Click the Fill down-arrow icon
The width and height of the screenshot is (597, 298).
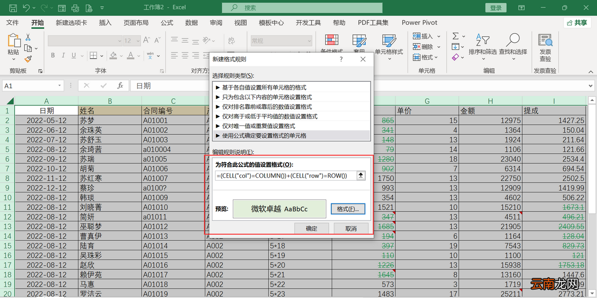(x=456, y=47)
